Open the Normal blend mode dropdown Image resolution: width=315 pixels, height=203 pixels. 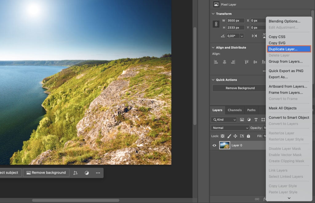pyautogui.click(x=230, y=128)
